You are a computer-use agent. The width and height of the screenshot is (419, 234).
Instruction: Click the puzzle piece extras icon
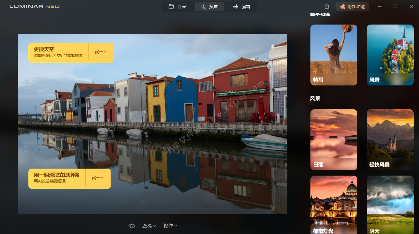[x=343, y=6]
